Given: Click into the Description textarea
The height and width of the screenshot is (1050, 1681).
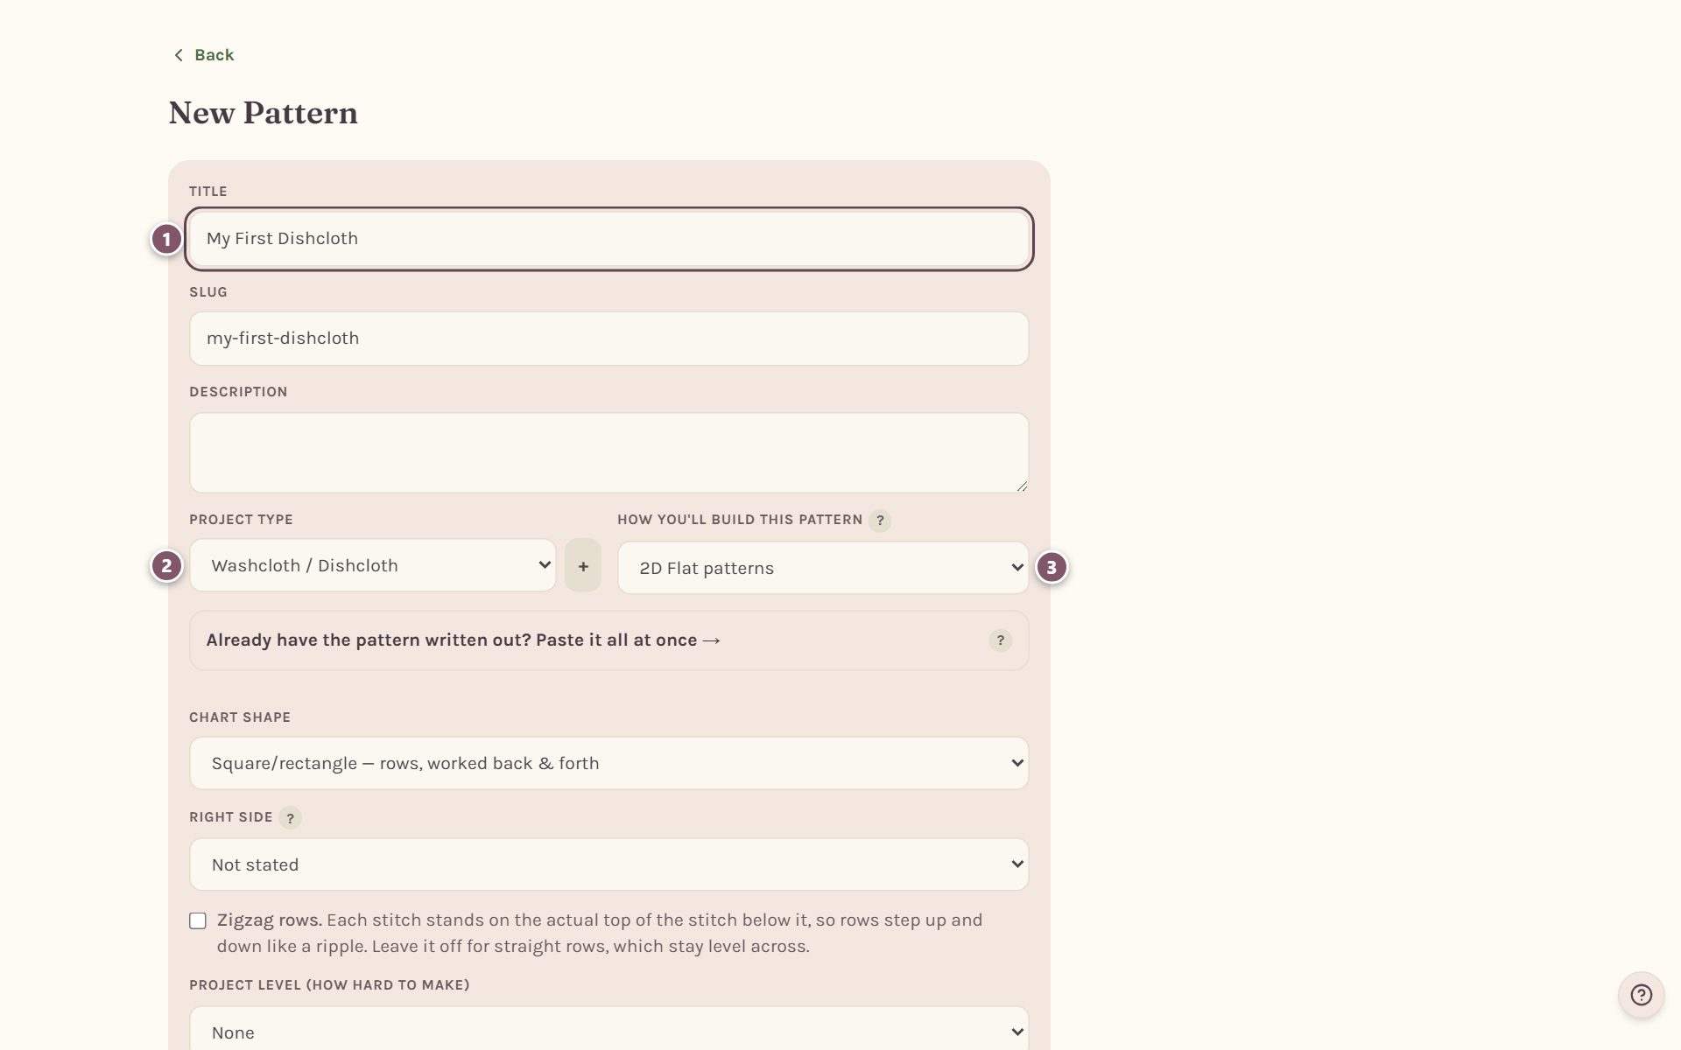Looking at the screenshot, I should (x=609, y=452).
